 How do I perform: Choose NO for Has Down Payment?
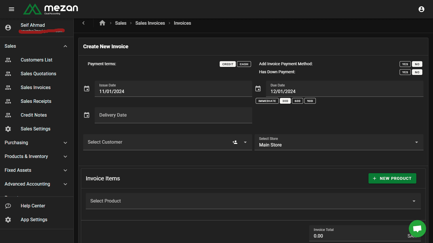(417, 72)
